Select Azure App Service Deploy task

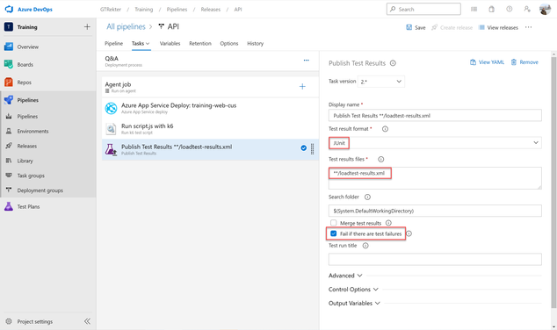click(210, 108)
